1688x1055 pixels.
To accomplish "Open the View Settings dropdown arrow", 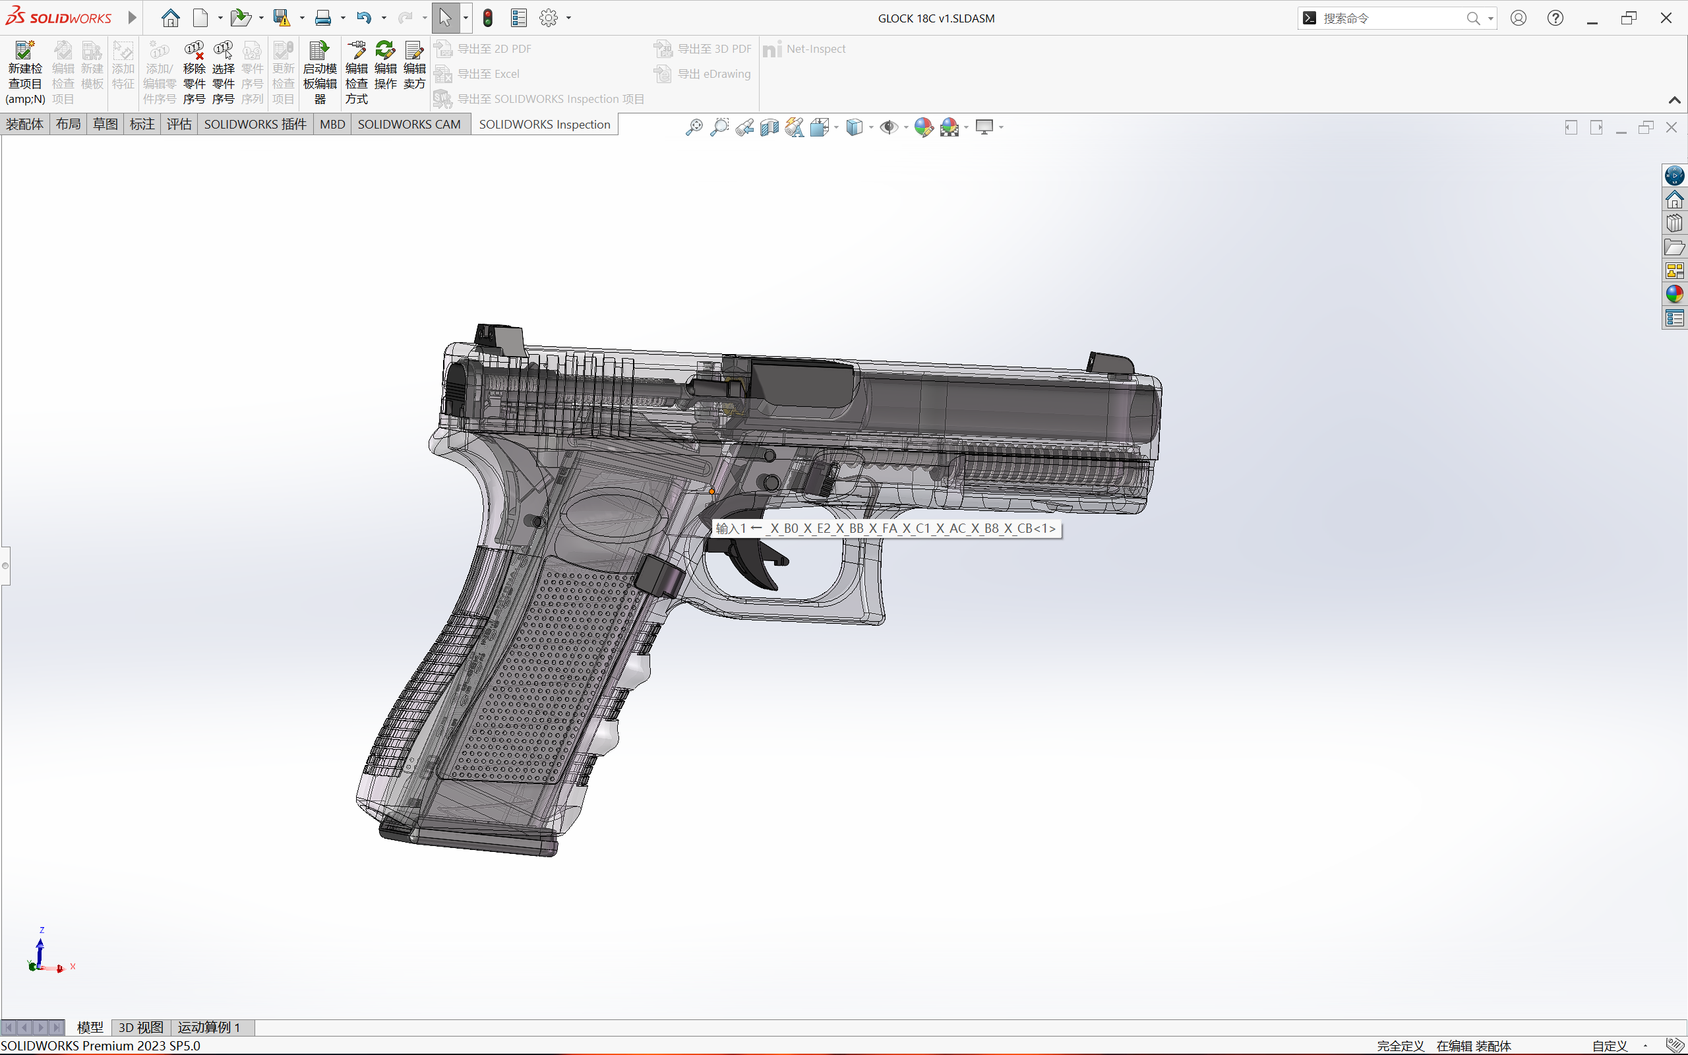I will [1001, 127].
